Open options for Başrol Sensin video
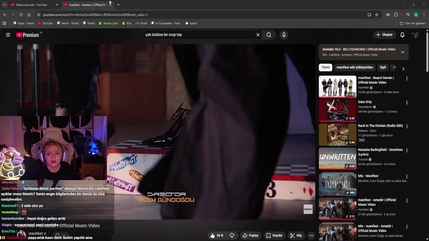Screen dimensions: 429x241 tap(407, 78)
